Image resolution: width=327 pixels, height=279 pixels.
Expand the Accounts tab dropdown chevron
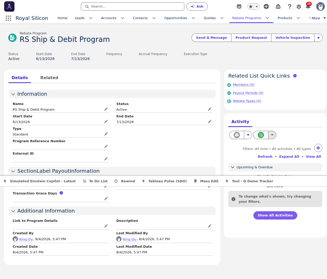[123, 18]
